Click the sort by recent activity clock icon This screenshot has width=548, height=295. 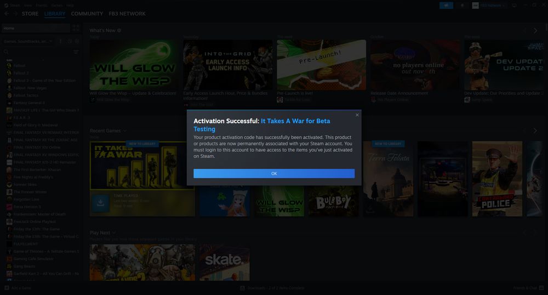(70, 41)
